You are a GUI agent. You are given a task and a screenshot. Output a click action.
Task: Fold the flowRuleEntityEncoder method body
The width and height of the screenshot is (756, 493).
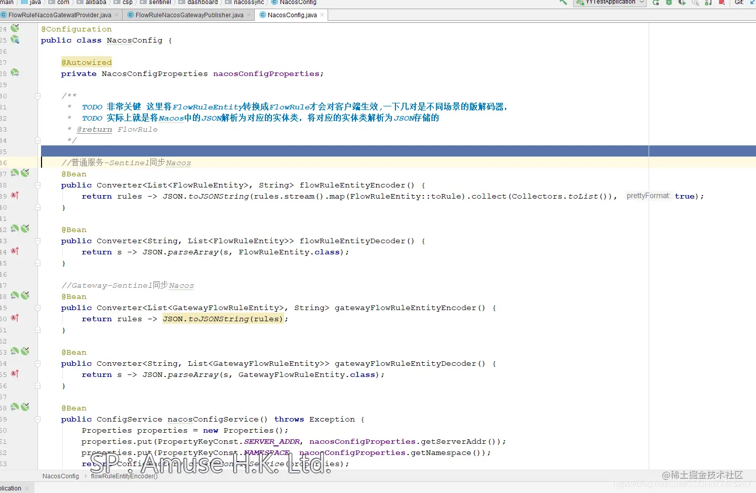[37, 185]
